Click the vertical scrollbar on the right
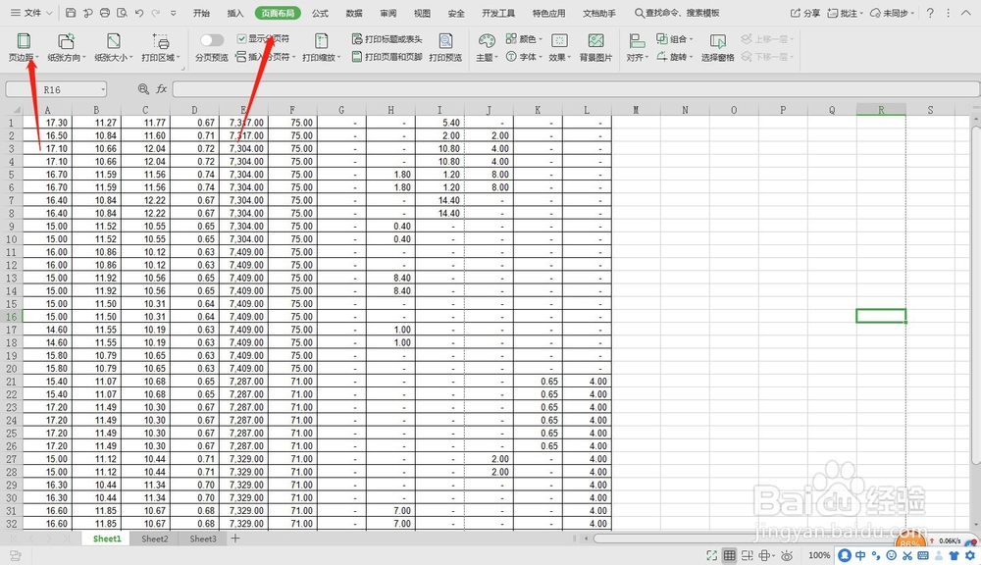The width and height of the screenshot is (981, 565). [x=976, y=294]
